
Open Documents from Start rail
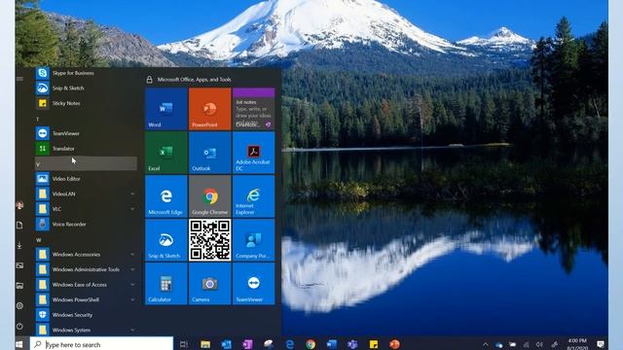pyautogui.click(x=19, y=226)
